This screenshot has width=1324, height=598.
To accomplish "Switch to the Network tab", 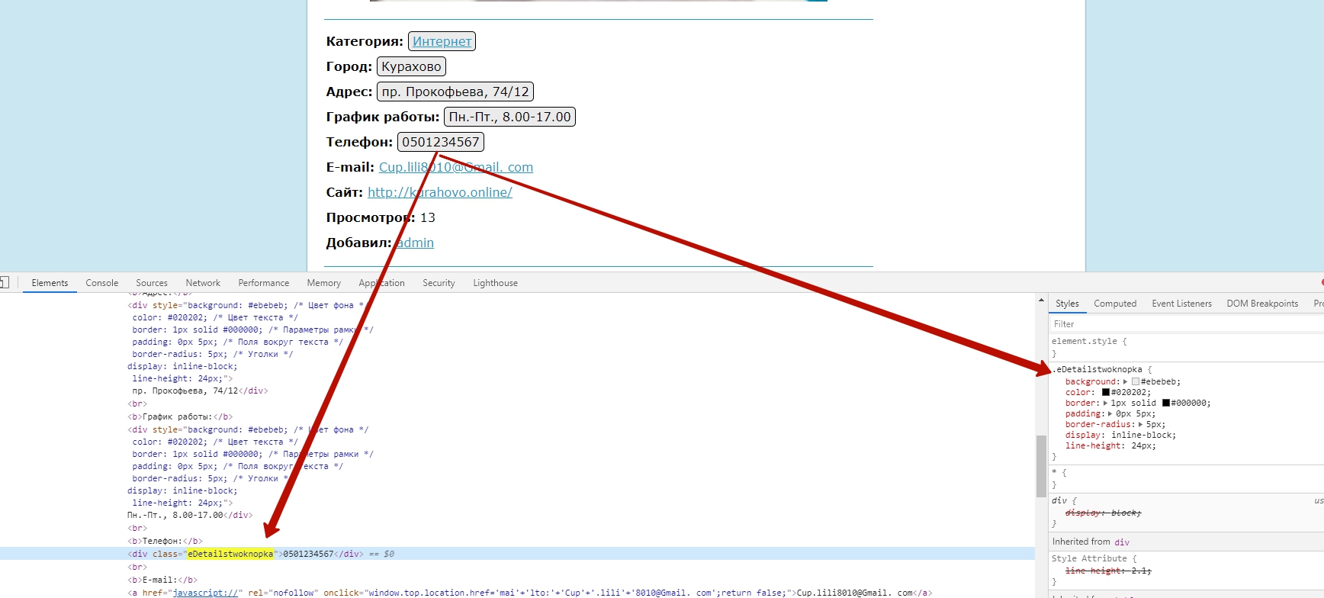I will coord(203,283).
